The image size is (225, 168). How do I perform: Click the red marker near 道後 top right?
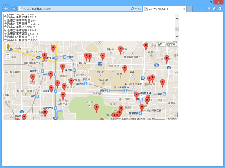click(166, 59)
